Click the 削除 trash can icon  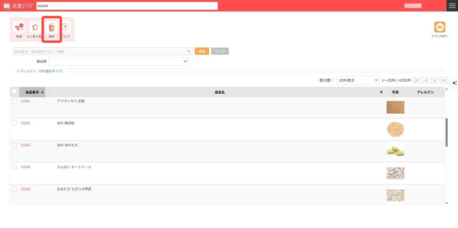pyautogui.click(x=51, y=28)
